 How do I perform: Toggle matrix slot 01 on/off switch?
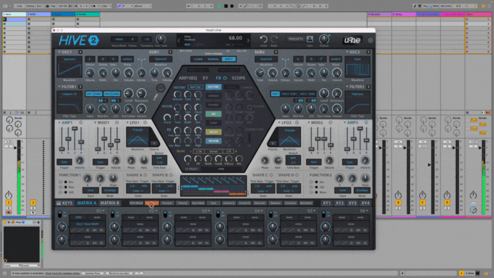click(x=60, y=214)
